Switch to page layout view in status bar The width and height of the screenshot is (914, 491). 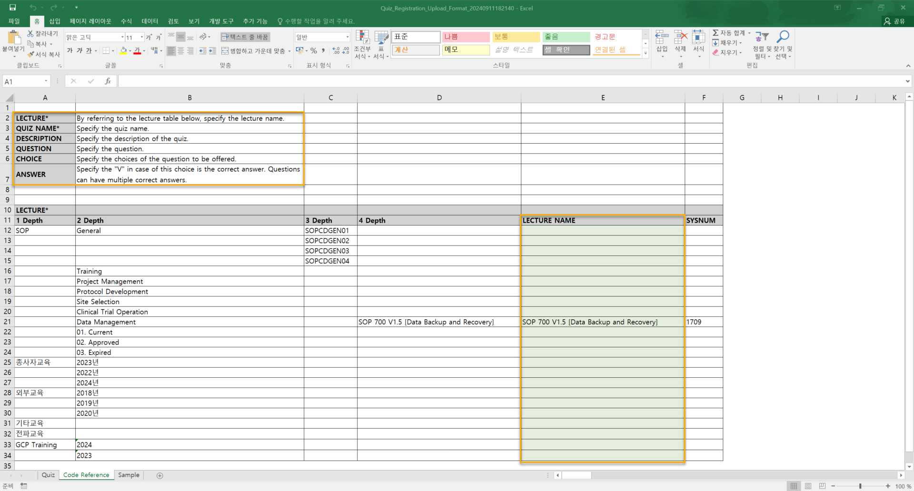808,486
